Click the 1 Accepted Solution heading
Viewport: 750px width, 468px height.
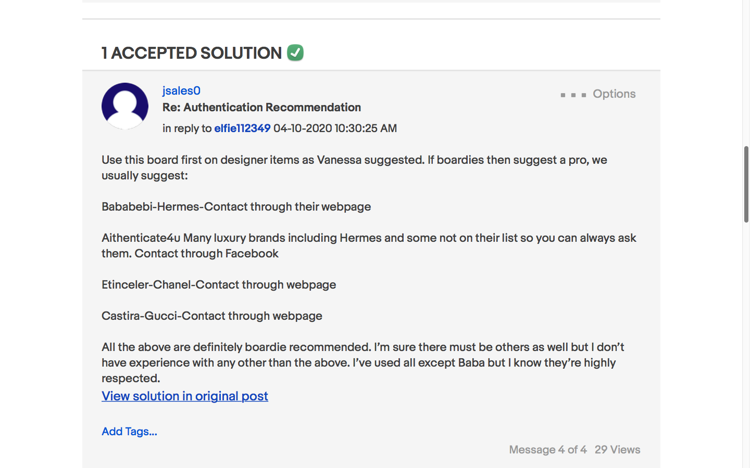coord(192,53)
